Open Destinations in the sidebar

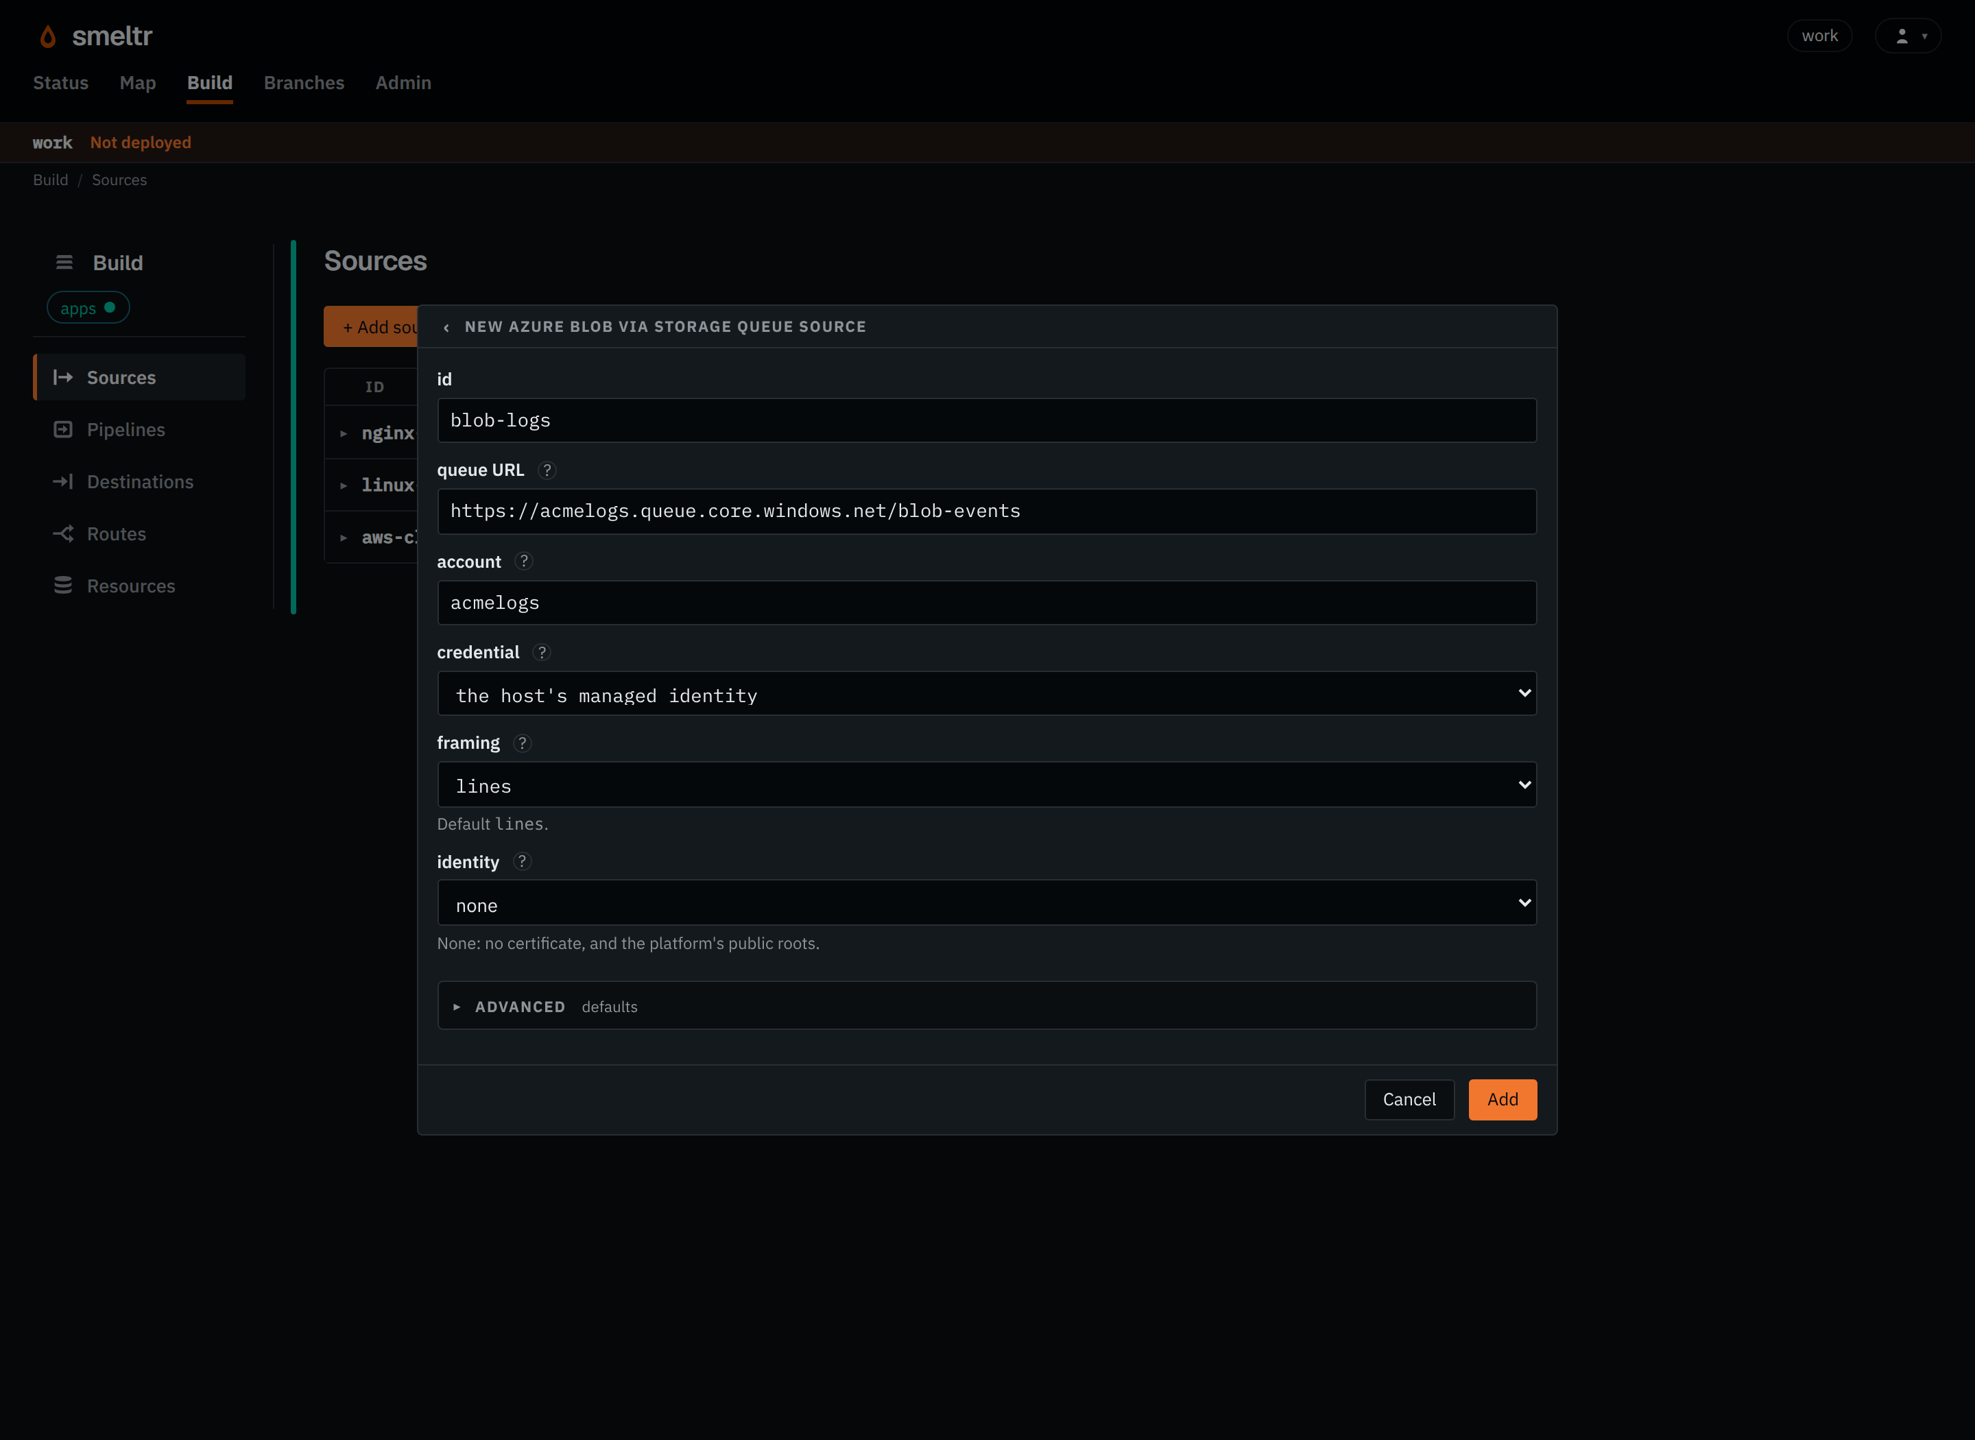(139, 482)
